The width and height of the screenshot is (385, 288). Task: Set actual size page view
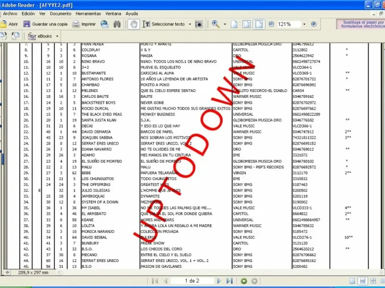click(x=234, y=24)
